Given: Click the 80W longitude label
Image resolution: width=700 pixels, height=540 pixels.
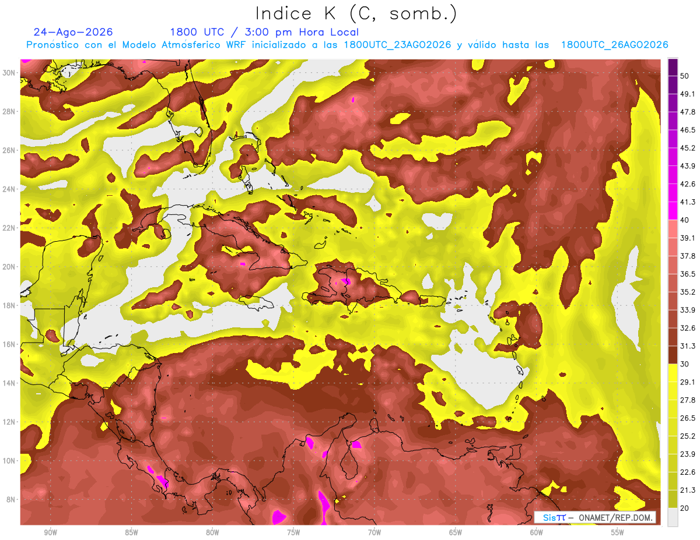Looking at the screenshot, I should (x=212, y=533).
